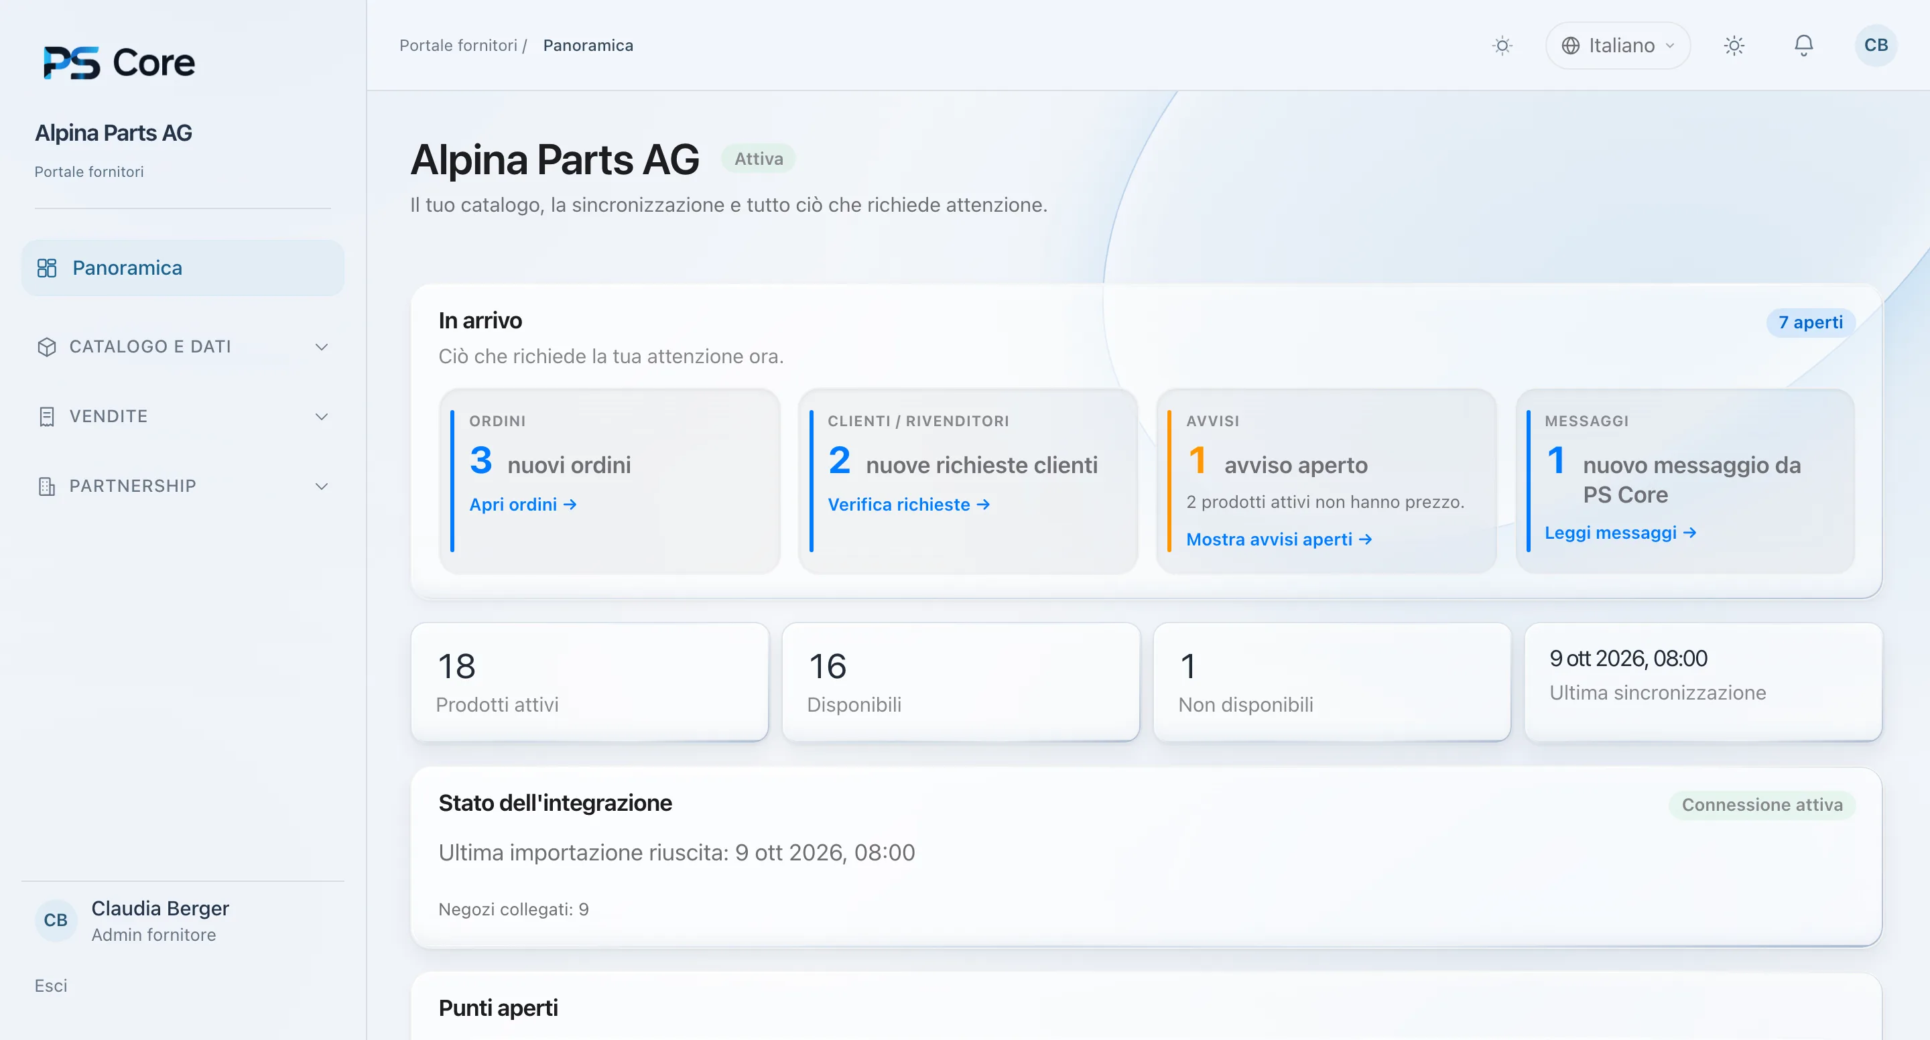The height and width of the screenshot is (1040, 1930).
Task: Open notifications bell
Action: (1803, 46)
